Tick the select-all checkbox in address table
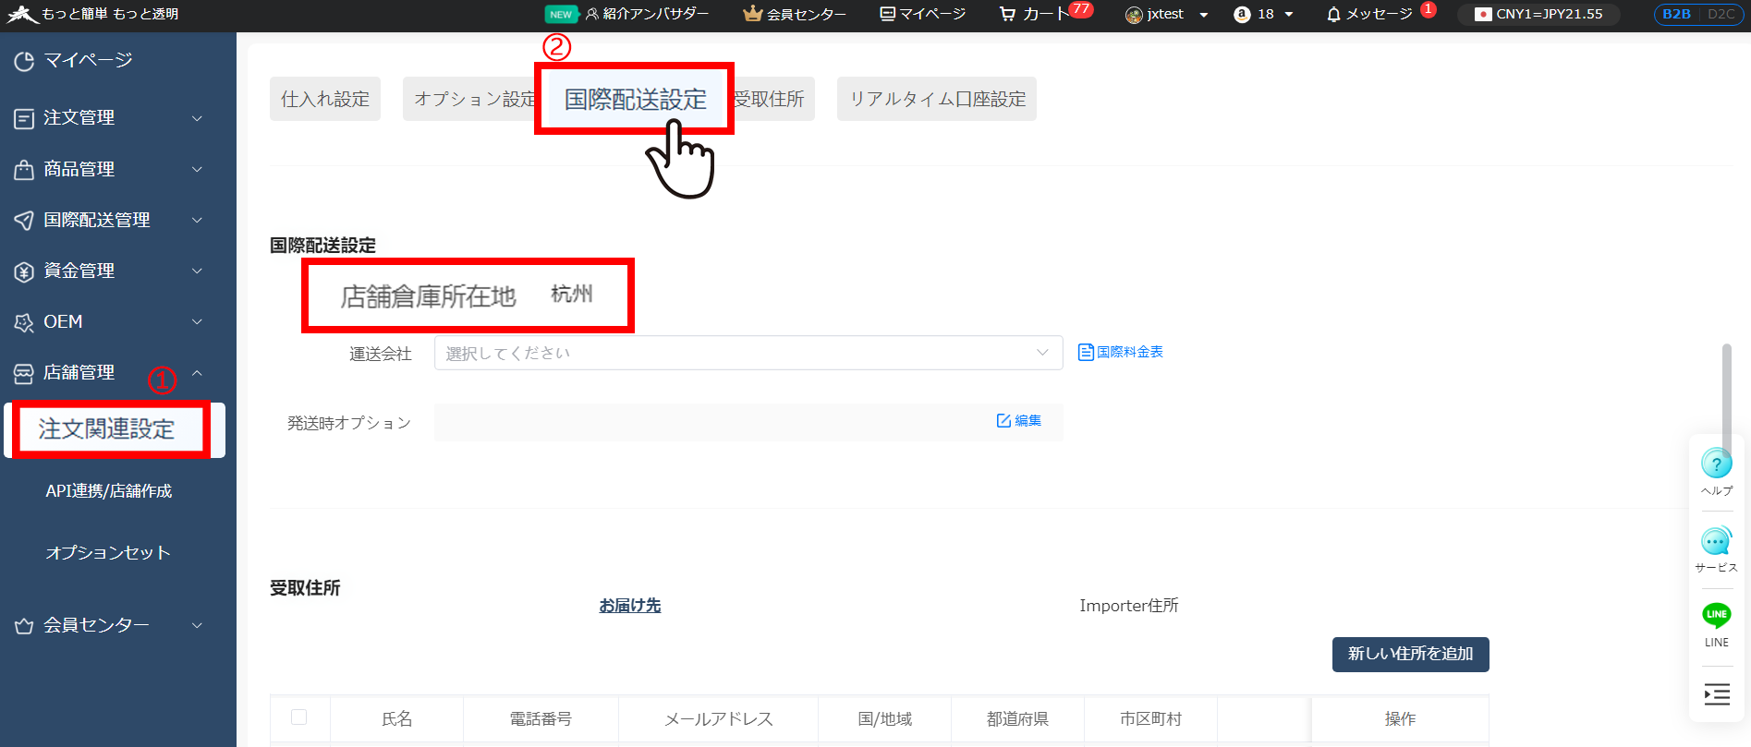 [x=298, y=717]
